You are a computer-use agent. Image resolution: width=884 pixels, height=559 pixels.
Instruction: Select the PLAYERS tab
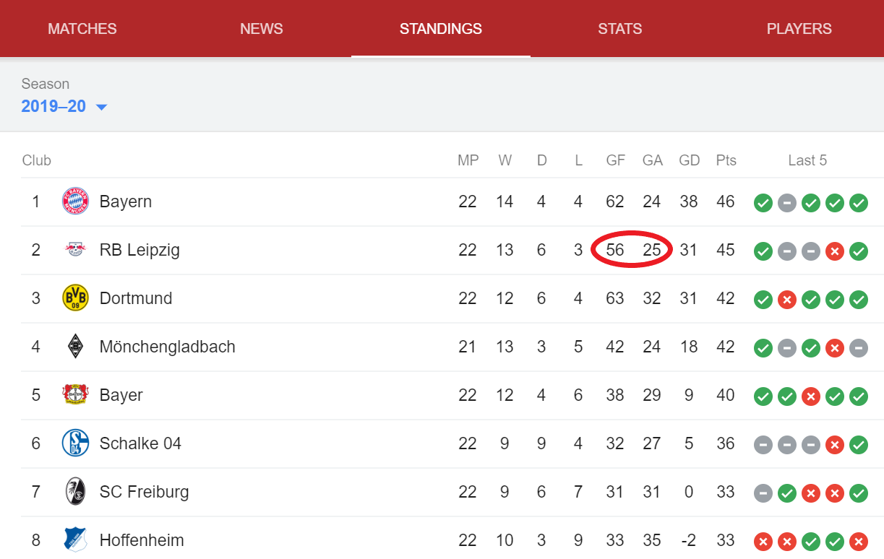pyautogui.click(x=799, y=29)
